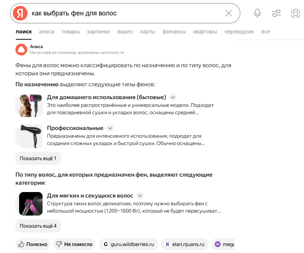This screenshot has width=304, height=253.
Task: Open guru.wildberries.ru source link
Action: click(x=129, y=244)
